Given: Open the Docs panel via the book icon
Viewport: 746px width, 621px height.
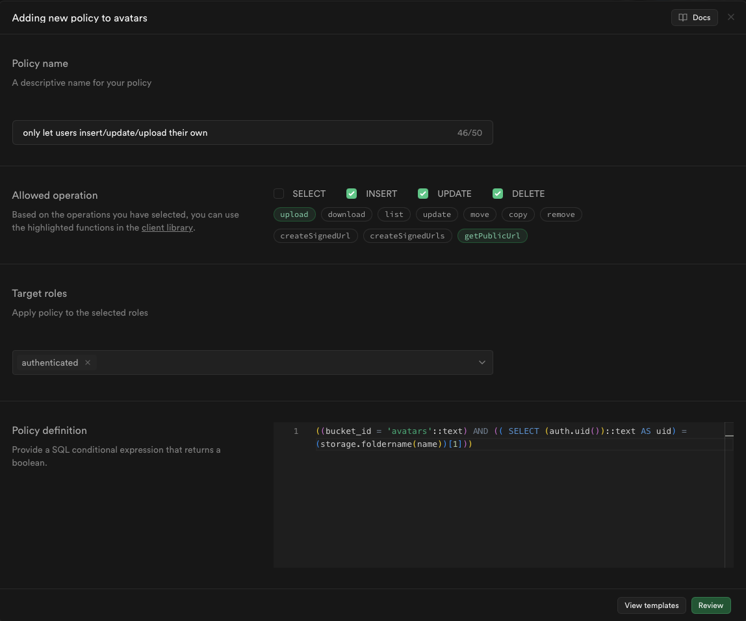Looking at the screenshot, I should click(x=694, y=17).
